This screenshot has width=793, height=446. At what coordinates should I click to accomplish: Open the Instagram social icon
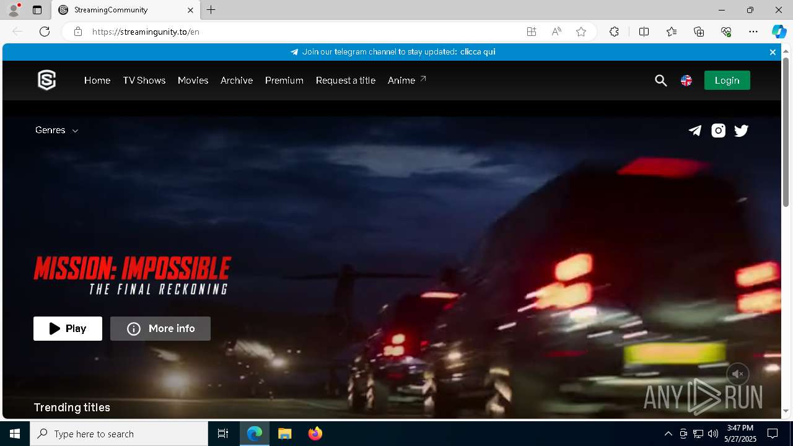pos(718,130)
